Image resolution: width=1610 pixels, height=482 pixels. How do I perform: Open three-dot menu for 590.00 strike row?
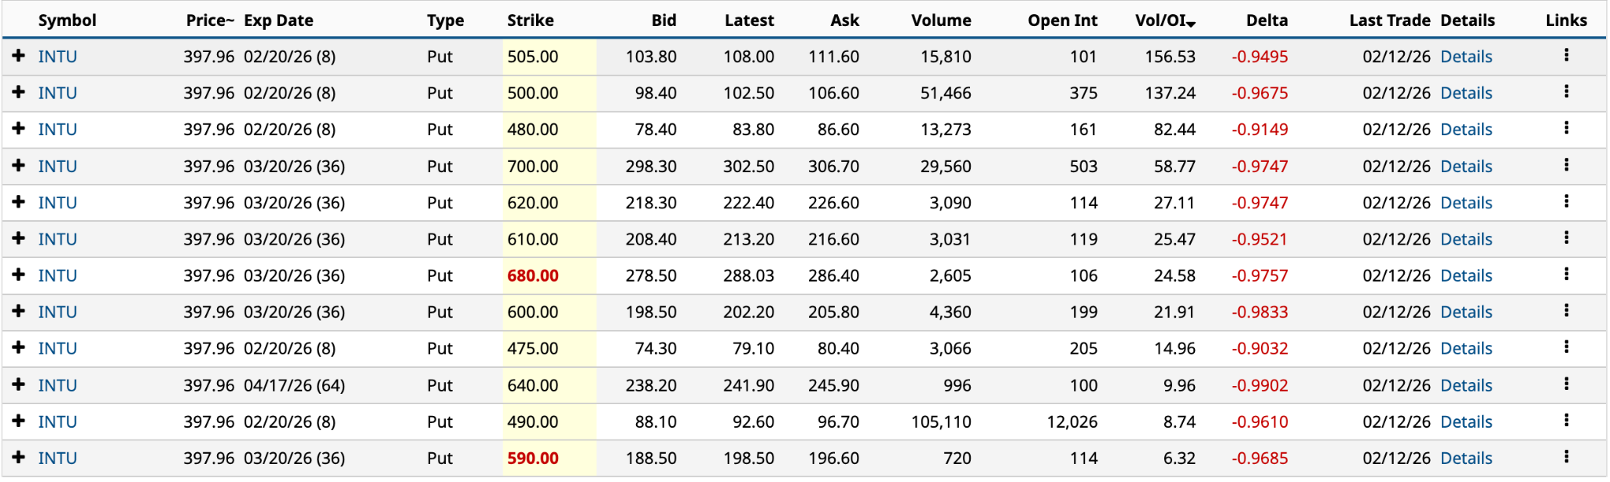1566,457
